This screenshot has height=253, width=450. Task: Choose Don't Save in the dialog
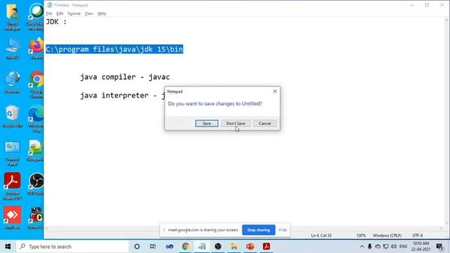pyautogui.click(x=236, y=124)
